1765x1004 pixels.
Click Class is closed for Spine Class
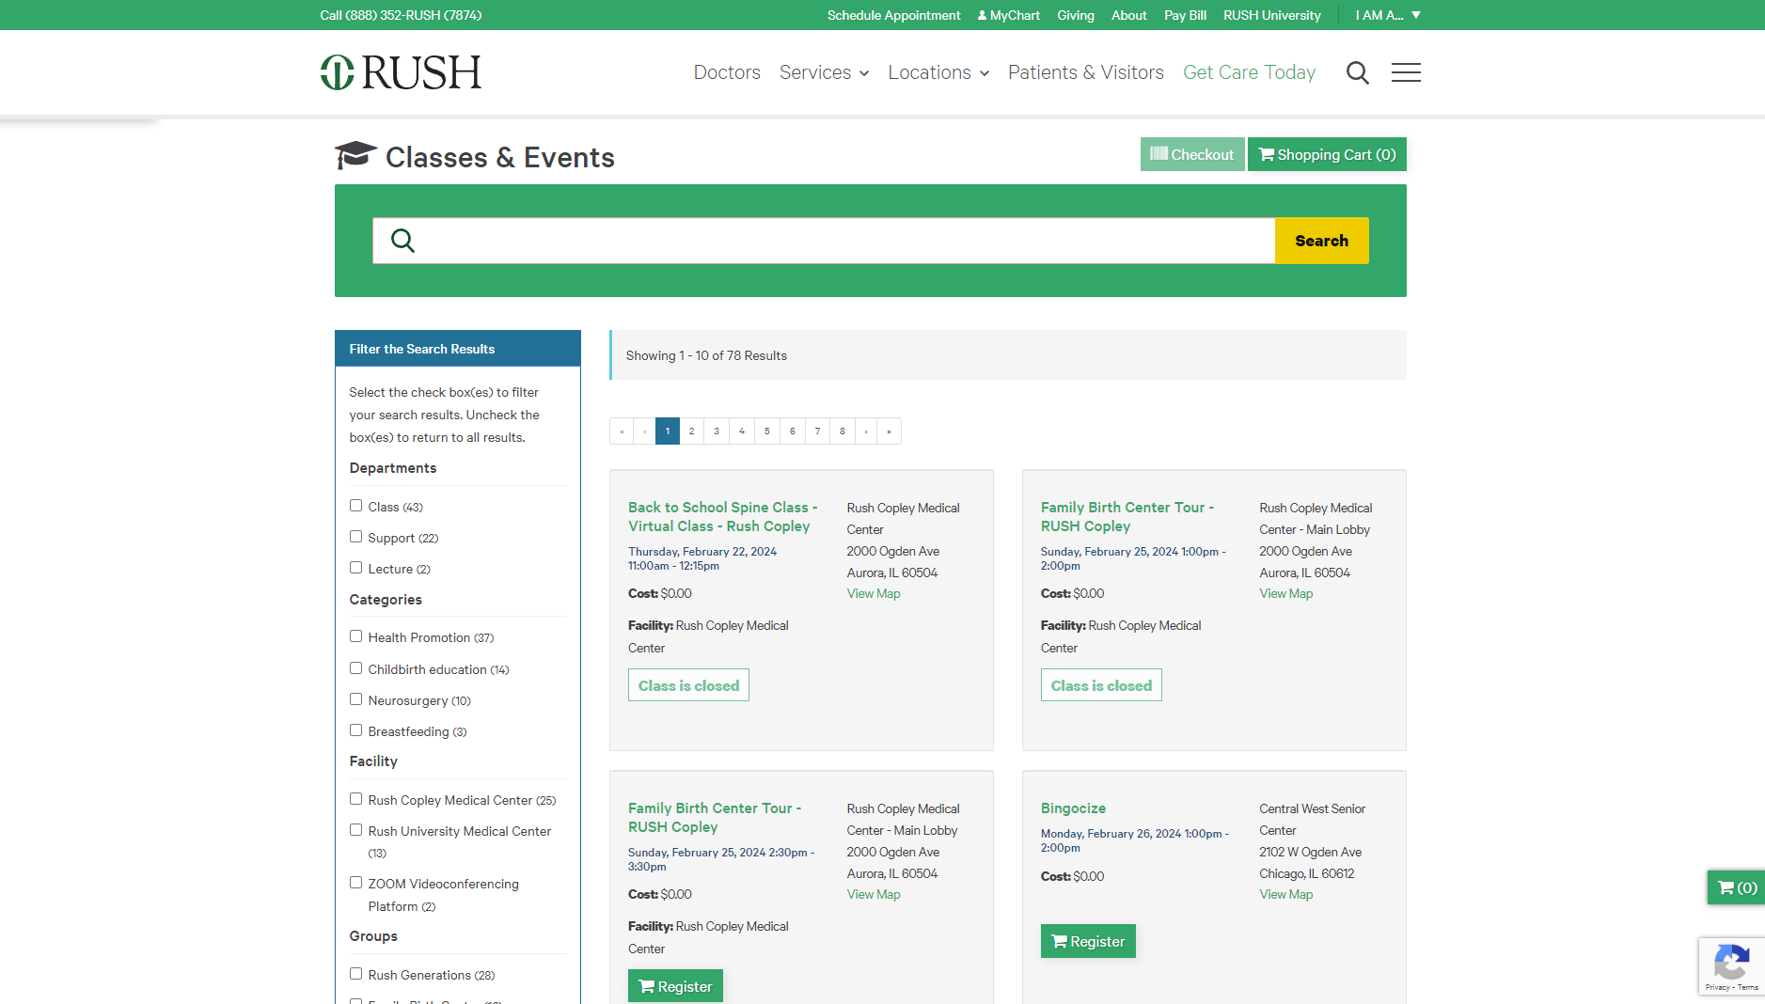click(x=688, y=685)
